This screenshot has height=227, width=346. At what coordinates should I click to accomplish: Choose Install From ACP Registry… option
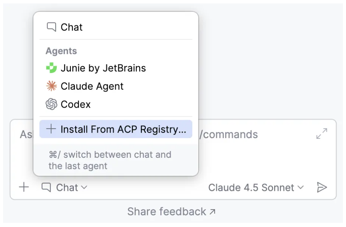[x=123, y=129]
